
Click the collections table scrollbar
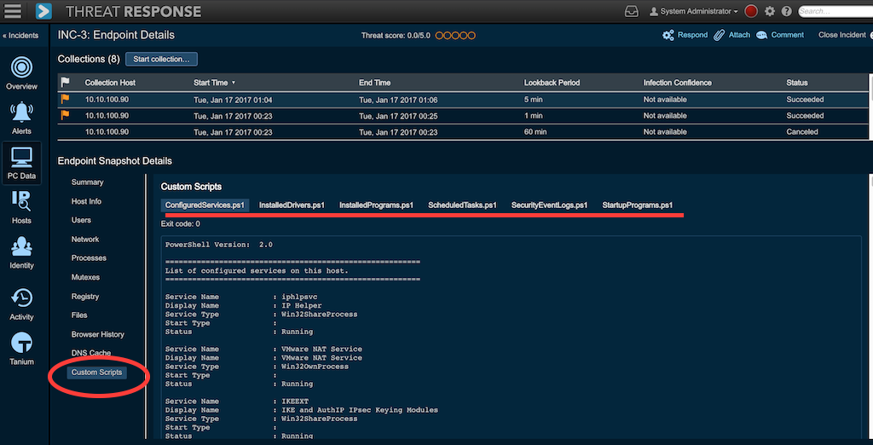click(870, 107)
